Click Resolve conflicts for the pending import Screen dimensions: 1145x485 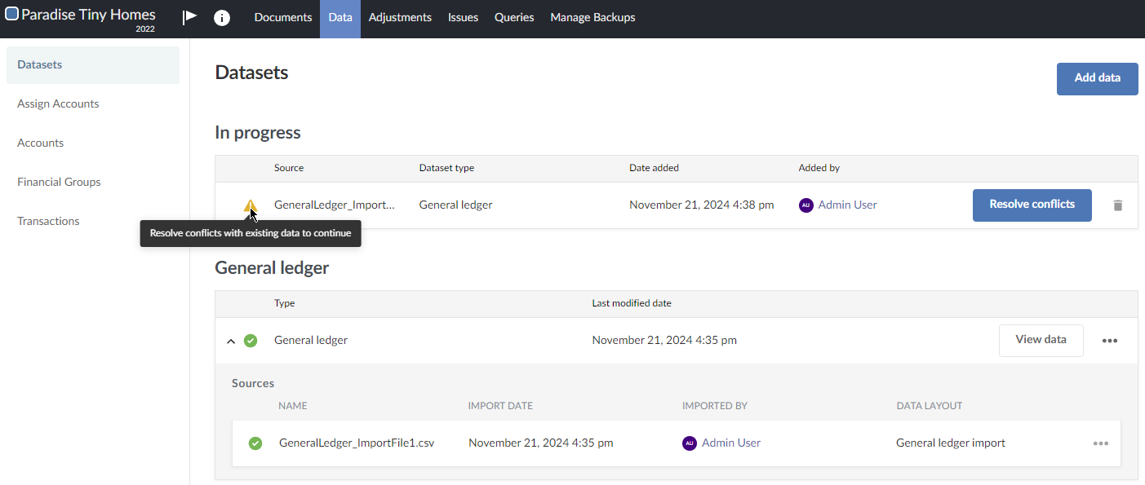[1032, 205]
